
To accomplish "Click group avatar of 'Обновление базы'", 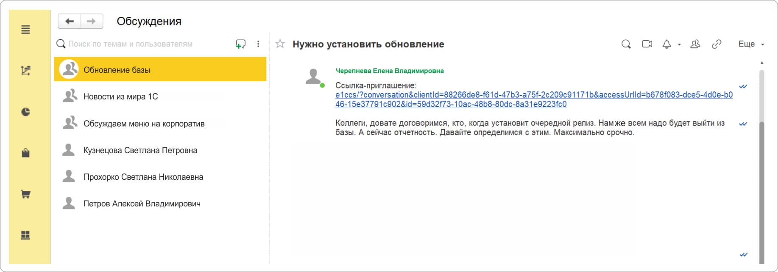I will (x=69, y=69).
